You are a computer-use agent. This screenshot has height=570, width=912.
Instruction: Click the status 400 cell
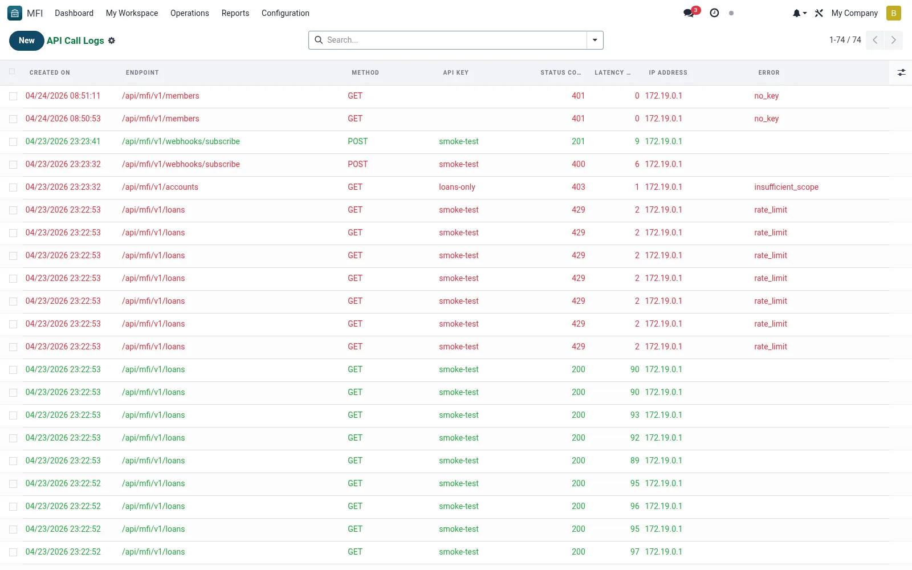(x=578, y=164)
